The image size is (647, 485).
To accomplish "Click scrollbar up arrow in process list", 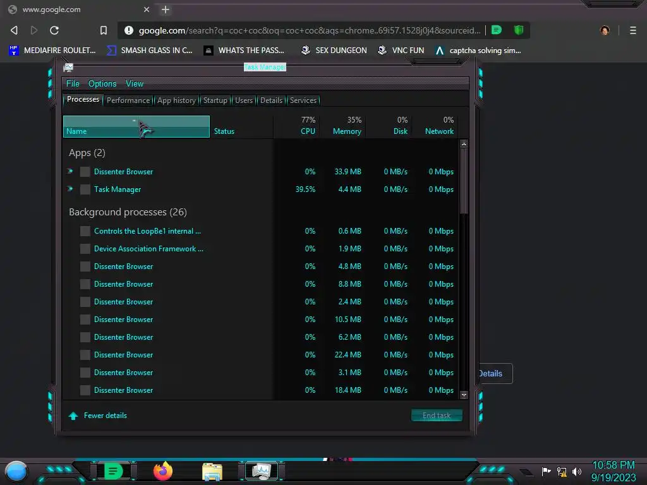I will [x=464, y=144].
